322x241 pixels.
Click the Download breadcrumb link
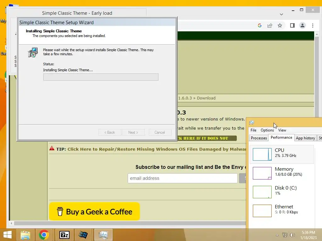pyautogui.click(x=206, y=98)
